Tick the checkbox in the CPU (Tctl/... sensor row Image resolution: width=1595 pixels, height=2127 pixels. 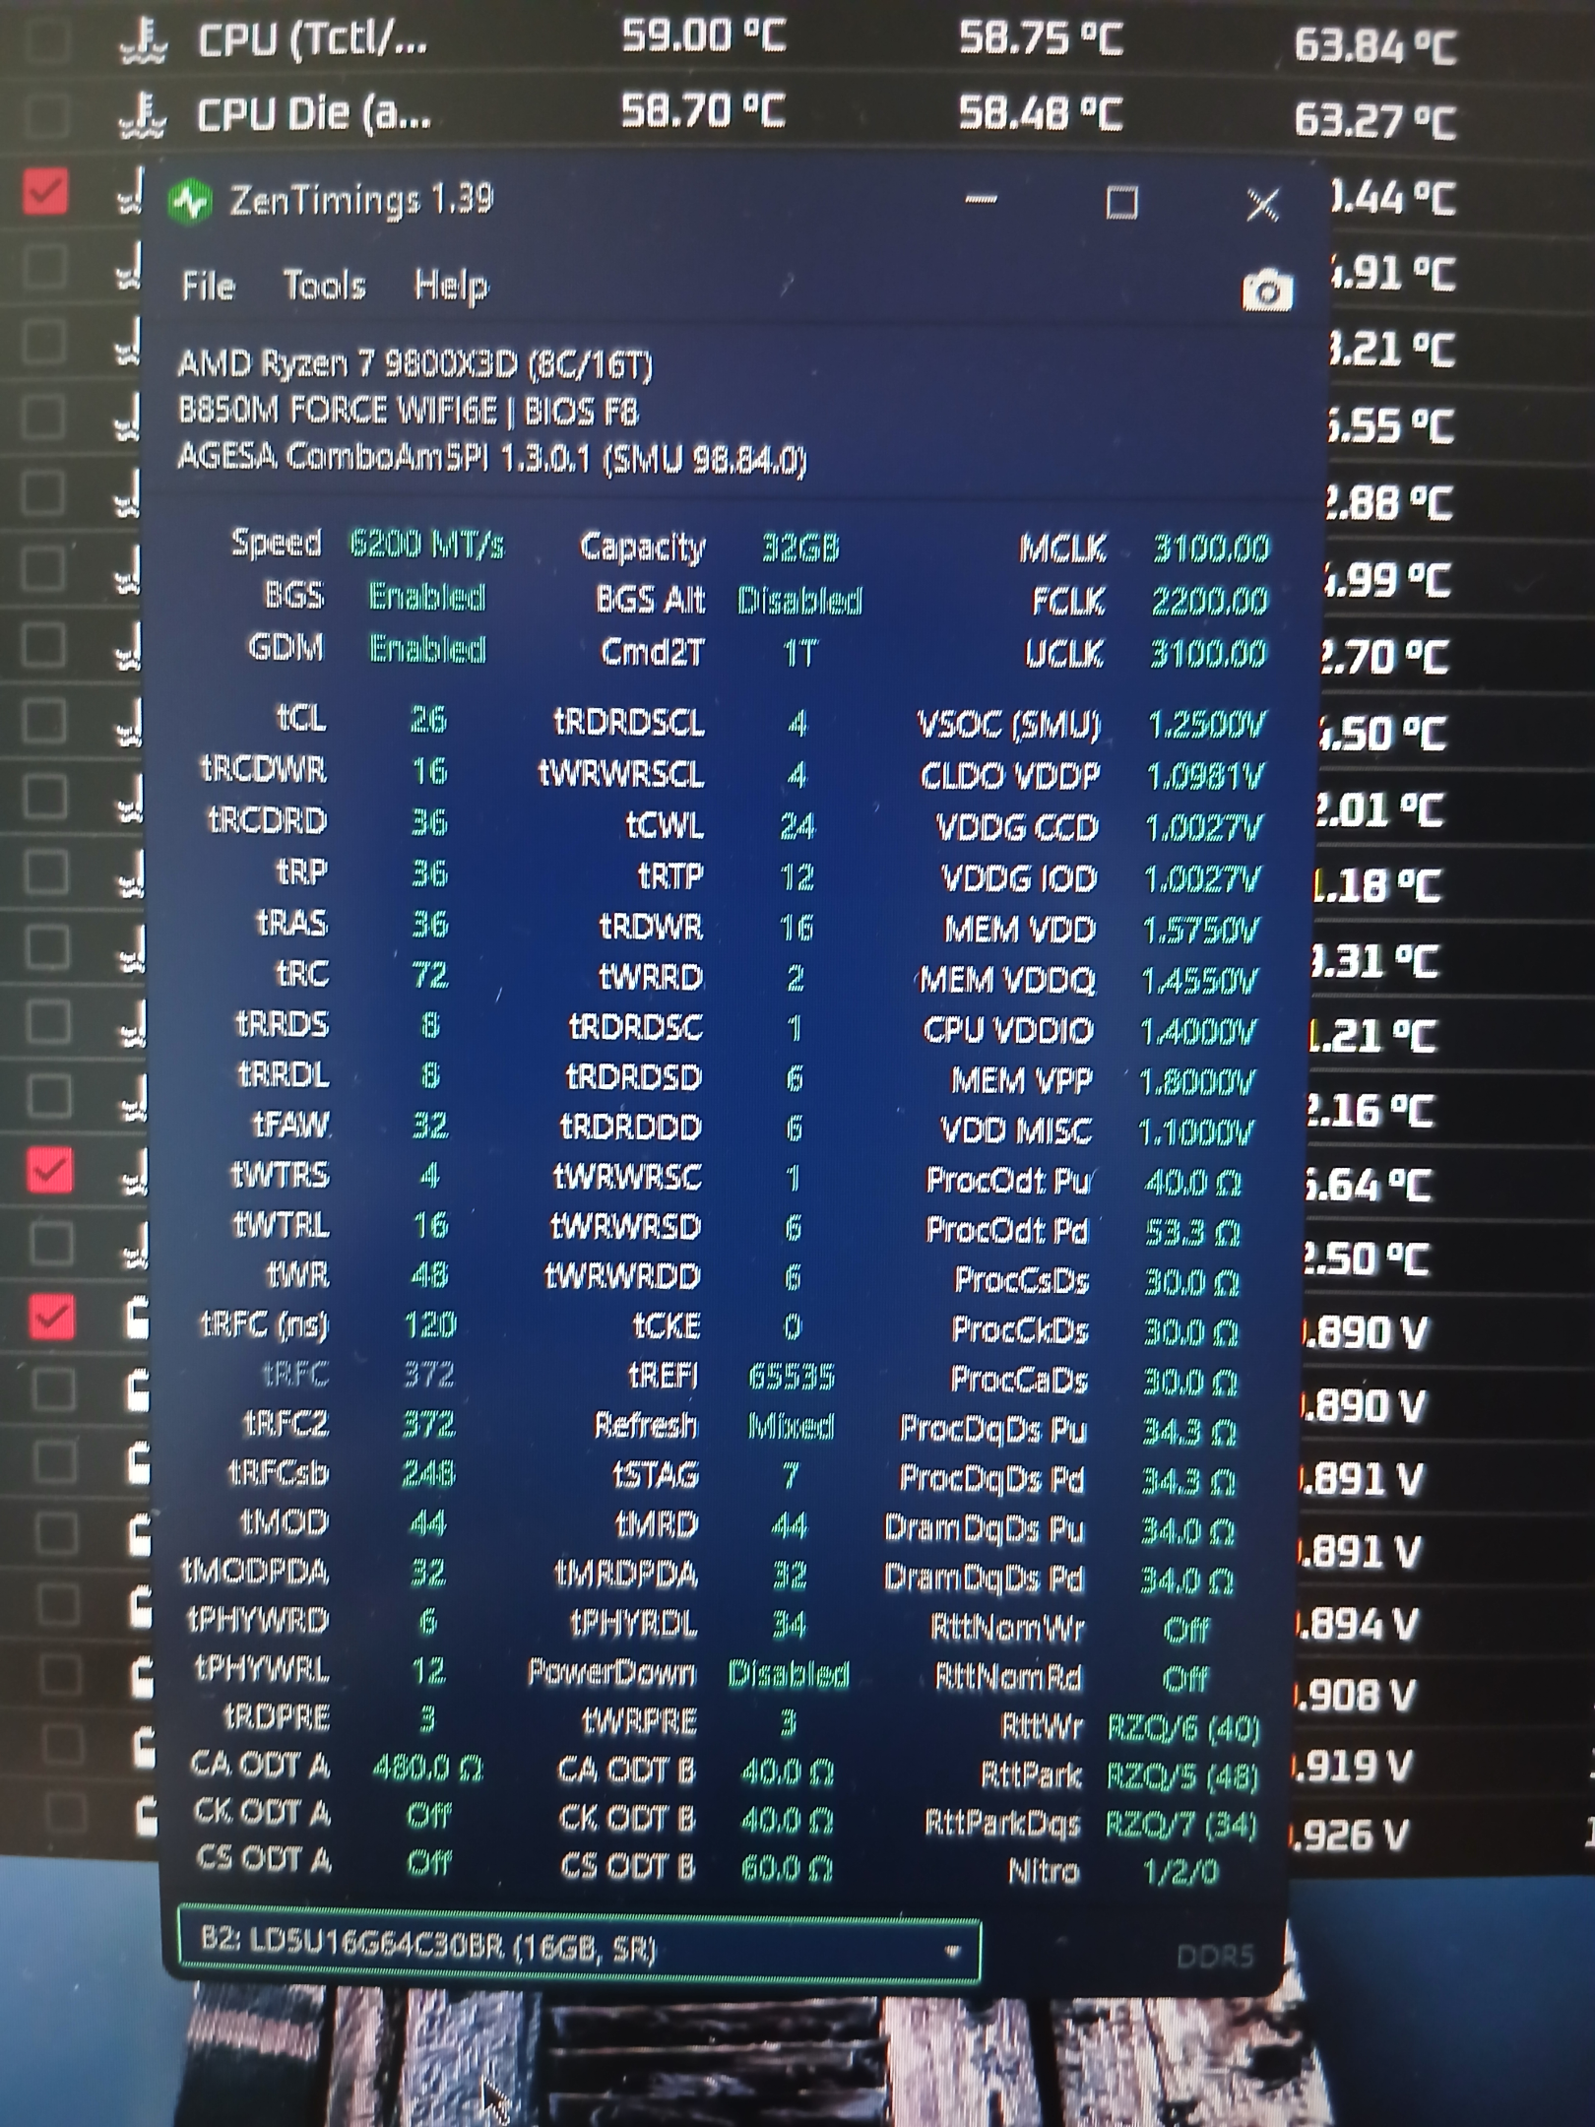46,39
